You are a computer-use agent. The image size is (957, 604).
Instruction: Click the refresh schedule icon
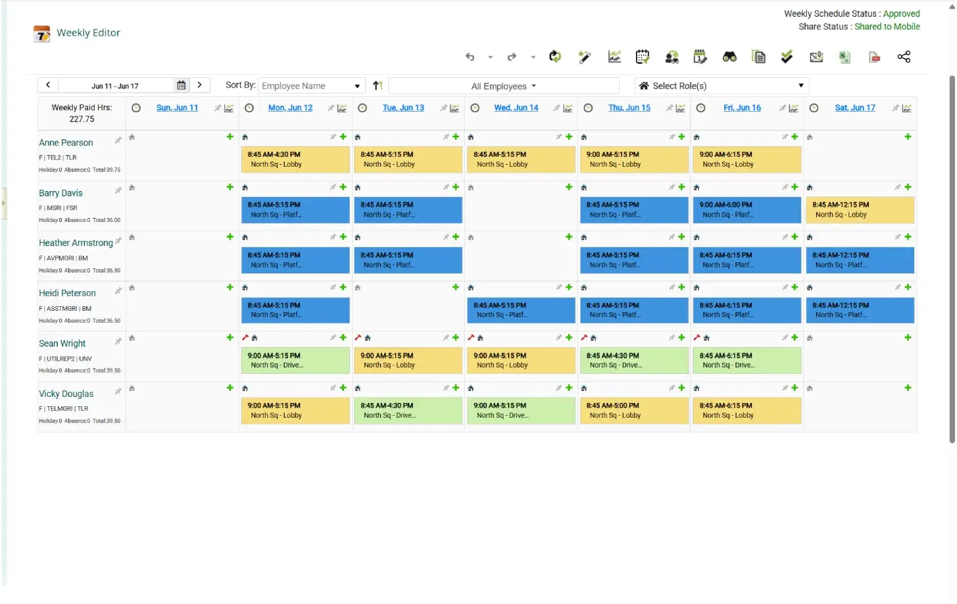555,57
